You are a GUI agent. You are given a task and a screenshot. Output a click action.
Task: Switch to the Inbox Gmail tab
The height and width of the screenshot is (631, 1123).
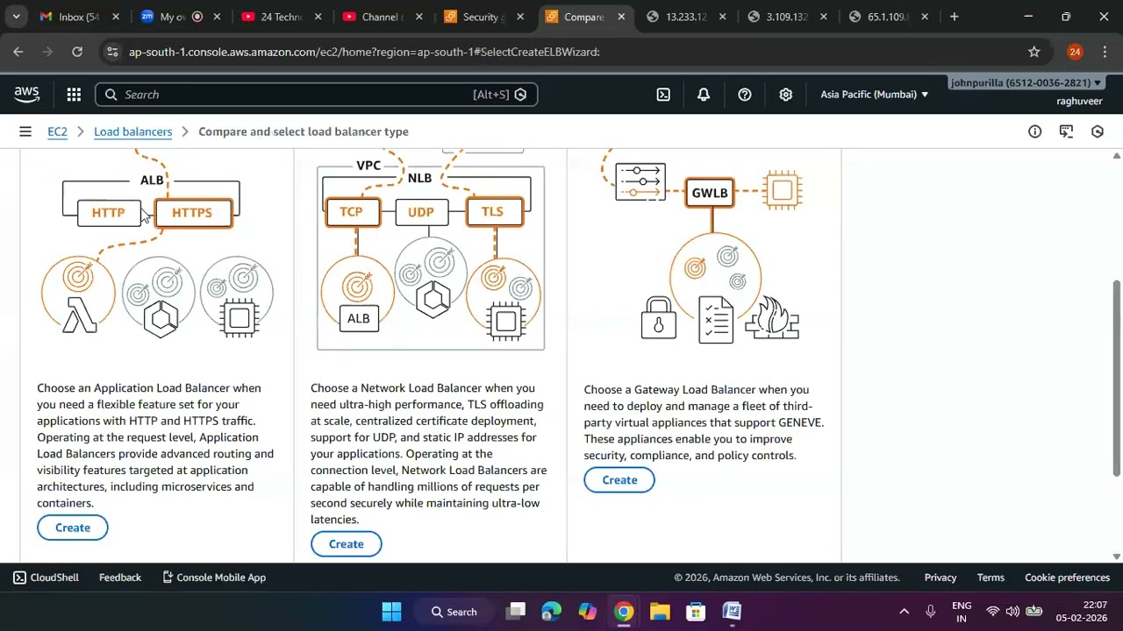[x=77, y=17]
